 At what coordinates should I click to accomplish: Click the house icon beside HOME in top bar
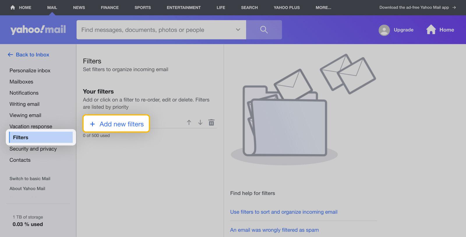point(13,8)
